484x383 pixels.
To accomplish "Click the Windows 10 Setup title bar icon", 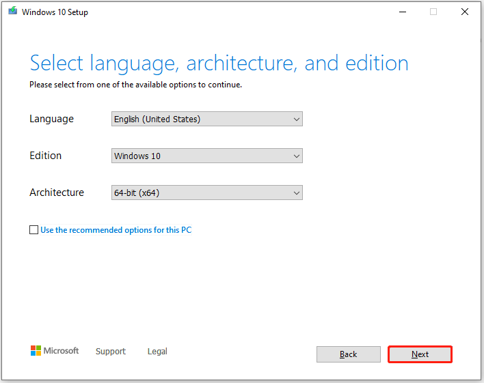I will 13,11.
